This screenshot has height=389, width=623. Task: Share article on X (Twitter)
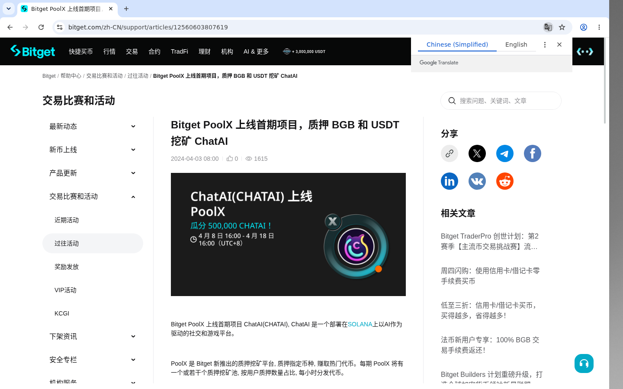pos(477,153)
